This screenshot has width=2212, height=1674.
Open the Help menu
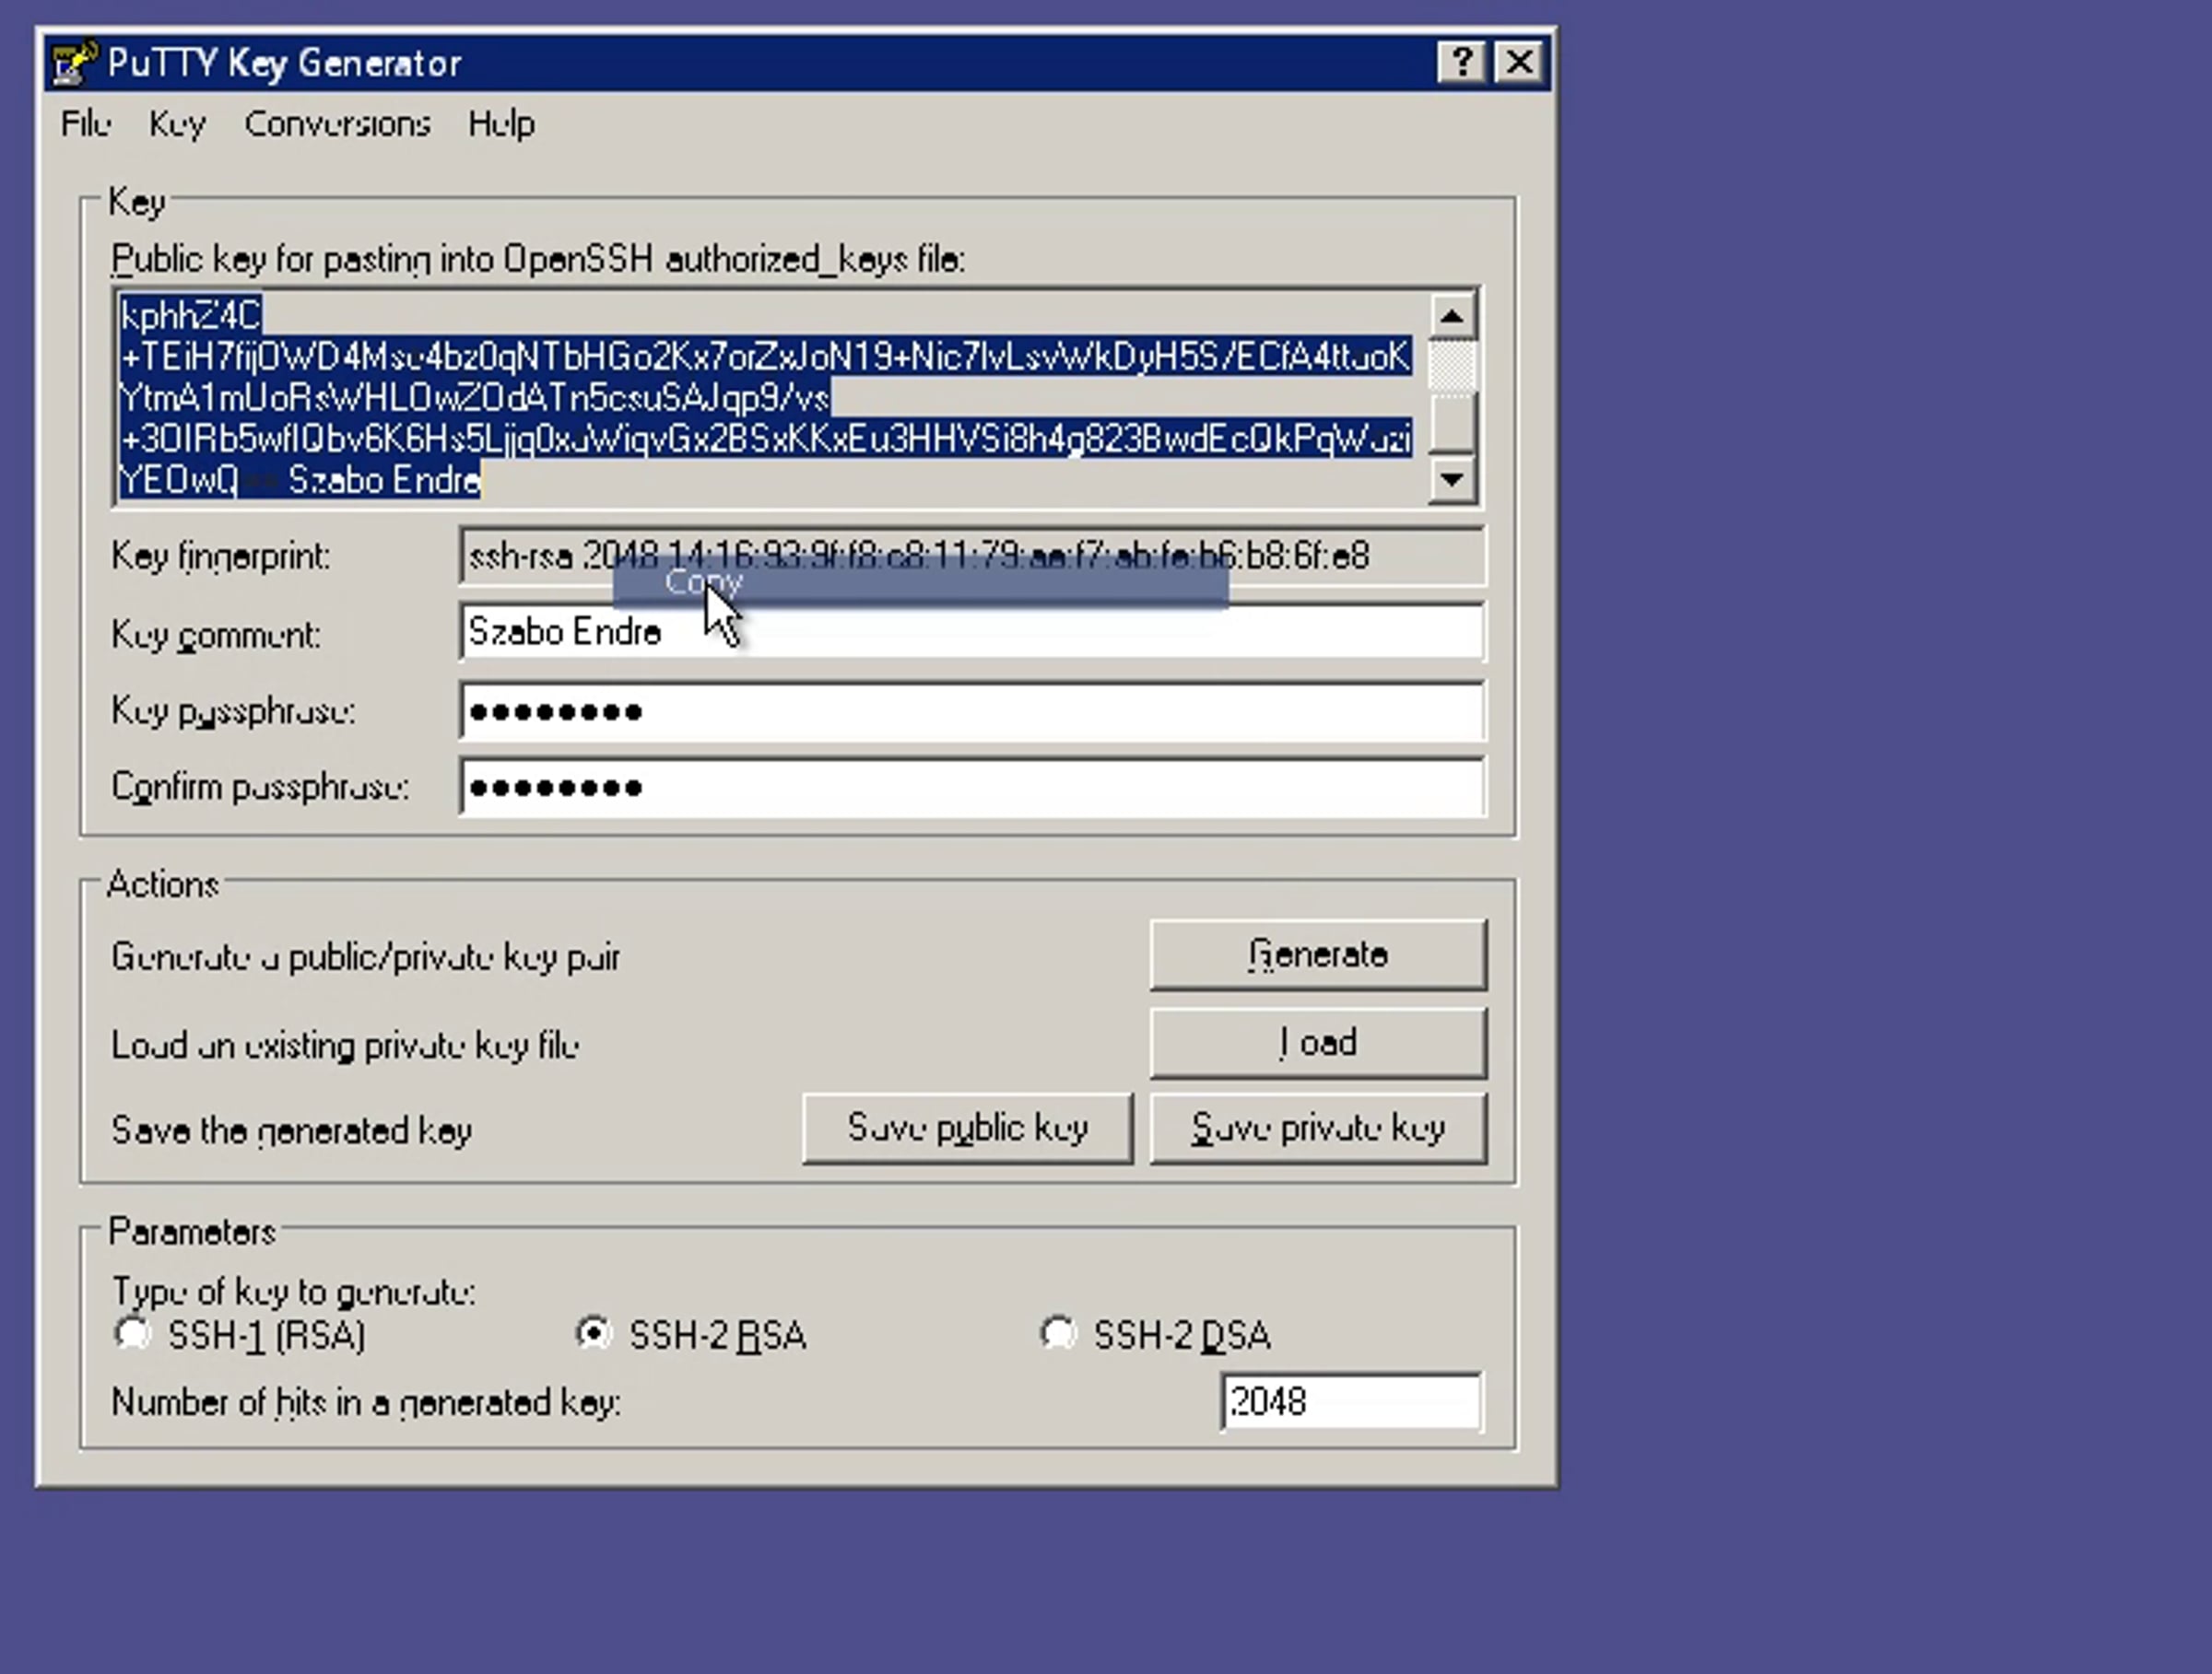pos(501,124)
